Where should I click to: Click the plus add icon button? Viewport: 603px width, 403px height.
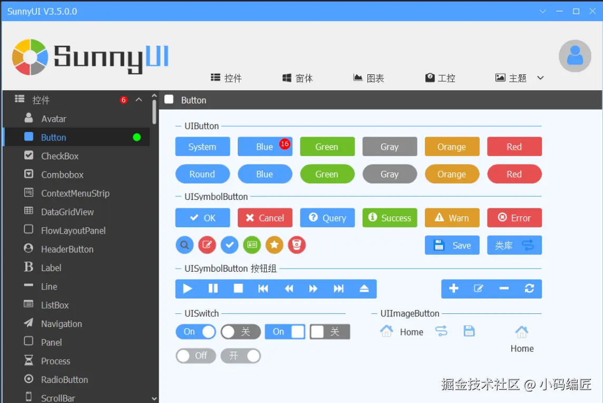454,289
